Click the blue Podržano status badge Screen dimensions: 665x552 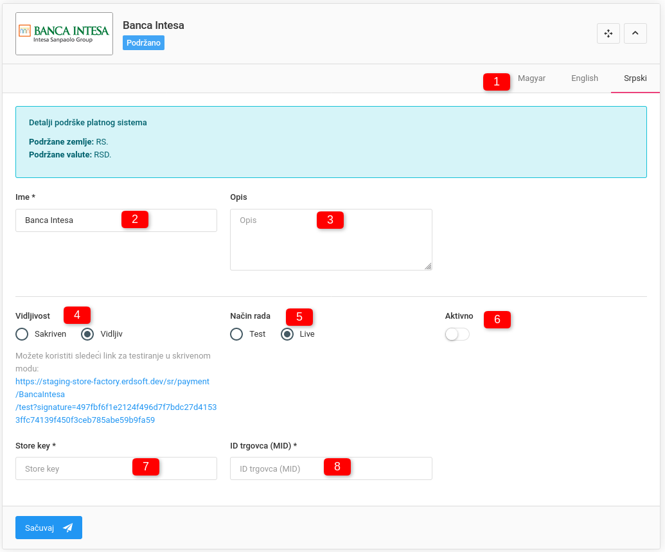pos(143,43)
